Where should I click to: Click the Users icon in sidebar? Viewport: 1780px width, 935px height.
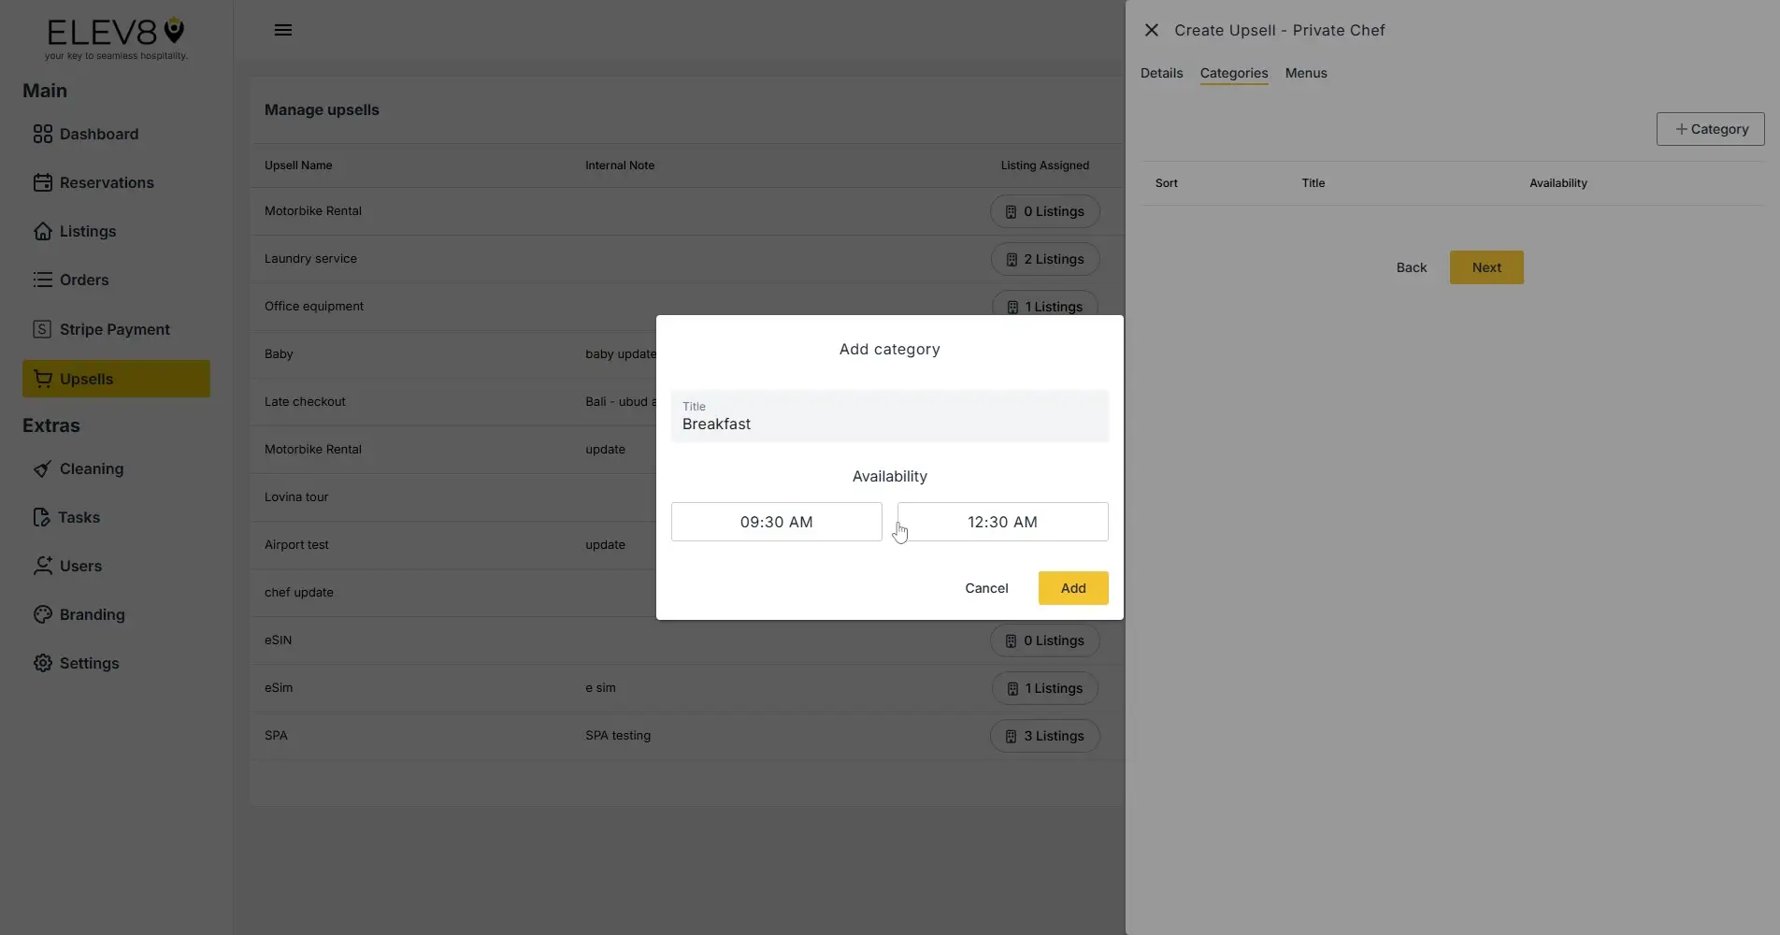point(42,566)
